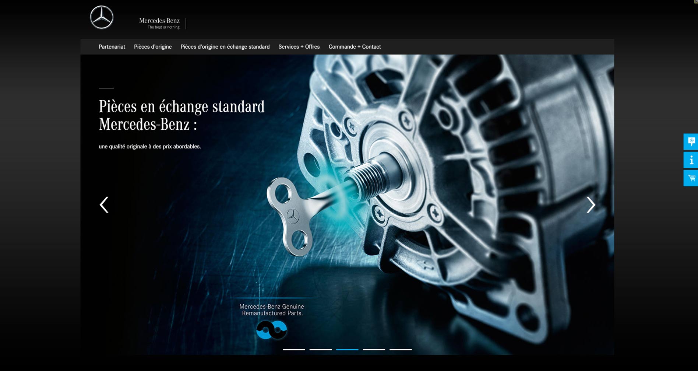Click 'une qualité originale à des prix abordables' text
The width and height of the screenshot is (698, 371).
click(x=150, y=147)
